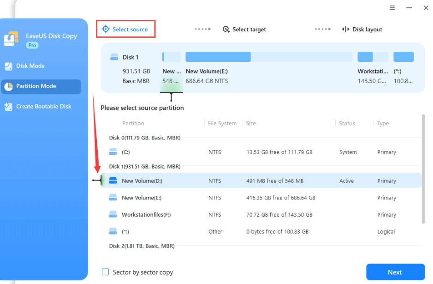Click the Next button

396,272
